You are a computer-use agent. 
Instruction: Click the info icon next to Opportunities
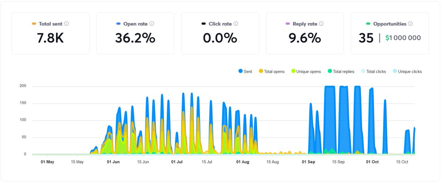(x=410, y=24)
